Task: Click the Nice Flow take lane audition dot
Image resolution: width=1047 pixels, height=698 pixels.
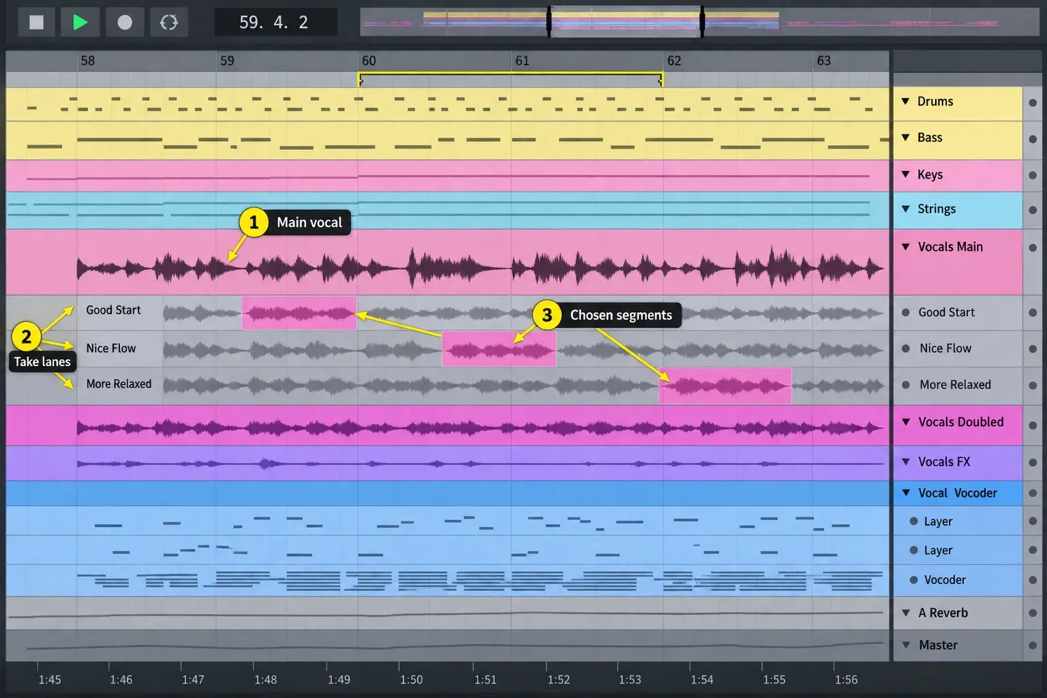Action: pyautogui.click(x=906, y=348)
